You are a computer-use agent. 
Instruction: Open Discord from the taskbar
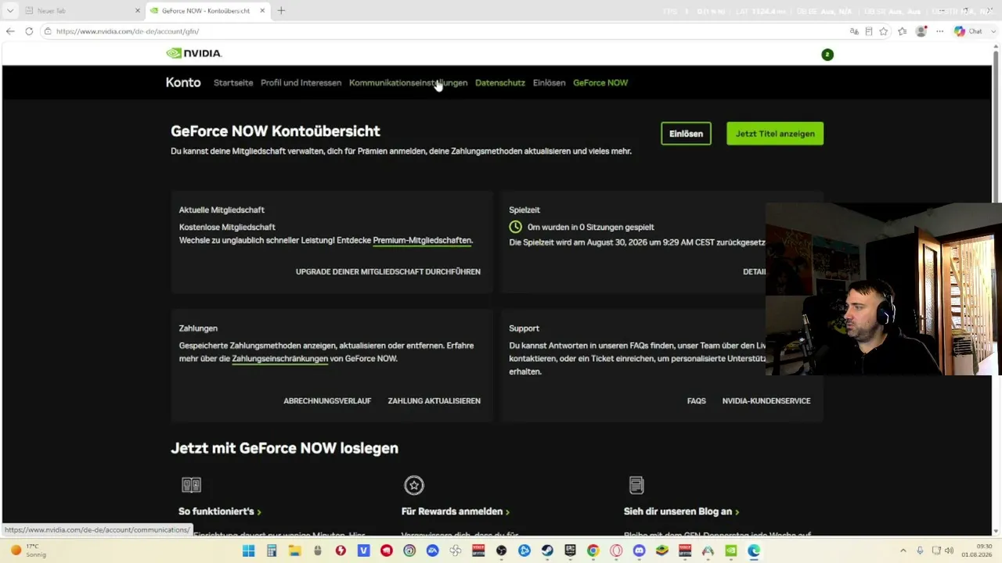coord(639,550)
